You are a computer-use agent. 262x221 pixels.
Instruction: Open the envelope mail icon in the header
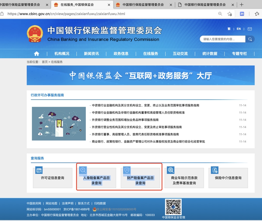click(250, 29)
